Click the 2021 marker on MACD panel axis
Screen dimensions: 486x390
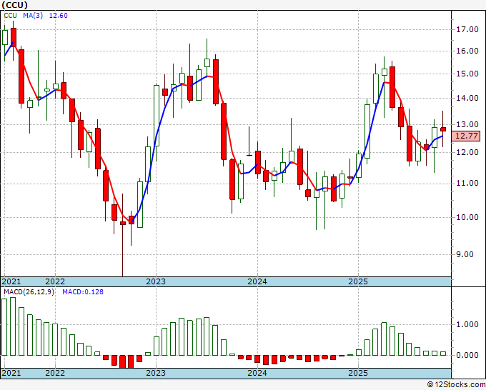12,373
